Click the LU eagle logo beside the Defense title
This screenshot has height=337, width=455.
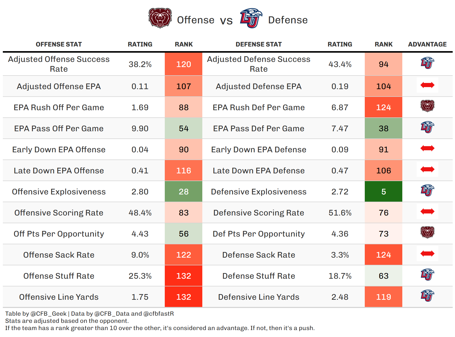(251, 18)
